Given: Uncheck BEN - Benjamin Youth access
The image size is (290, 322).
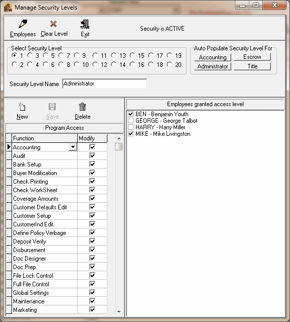Looking at the screenshot, I should pos(130,114).
